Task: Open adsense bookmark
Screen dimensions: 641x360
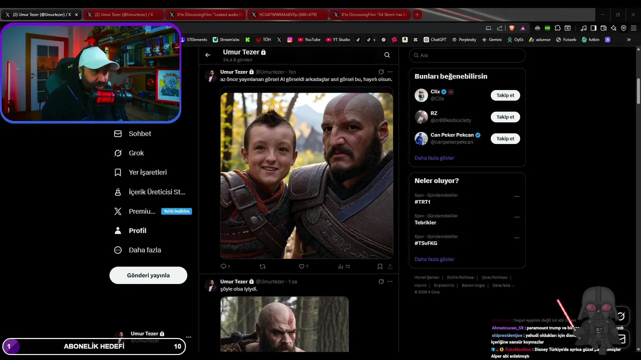Action: (x=539, y=39)
